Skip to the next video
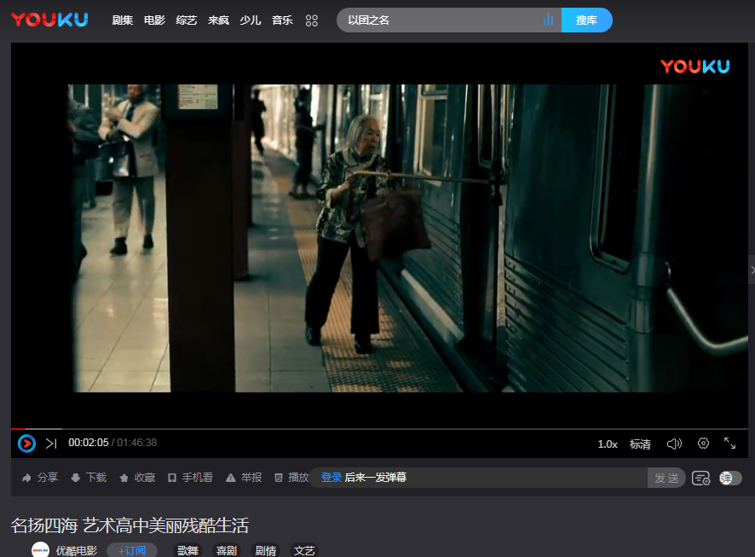The width and height of the screenshot is (755, 557). tap(51, 444)
